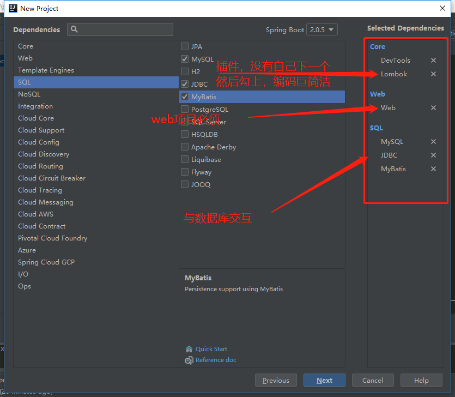Remove DevTools from selected dependencies
455x397 pixels.
click(x=433, y=60)
